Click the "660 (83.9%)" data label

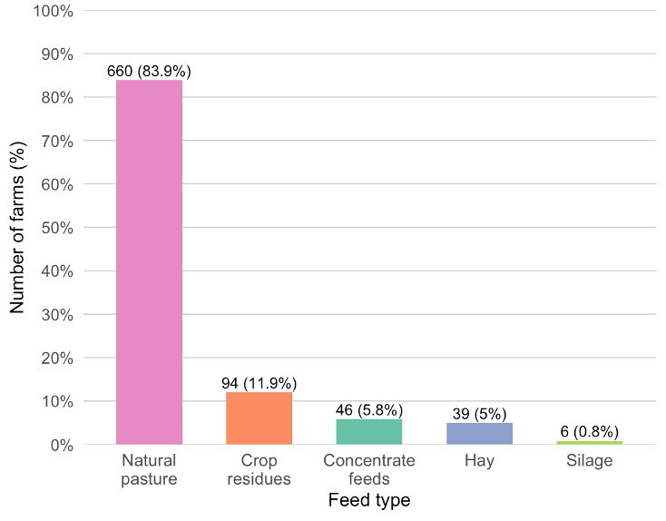coord(149,71)
